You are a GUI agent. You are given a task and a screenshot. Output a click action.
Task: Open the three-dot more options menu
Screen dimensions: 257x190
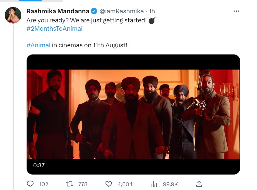click(x=236, y=11)
